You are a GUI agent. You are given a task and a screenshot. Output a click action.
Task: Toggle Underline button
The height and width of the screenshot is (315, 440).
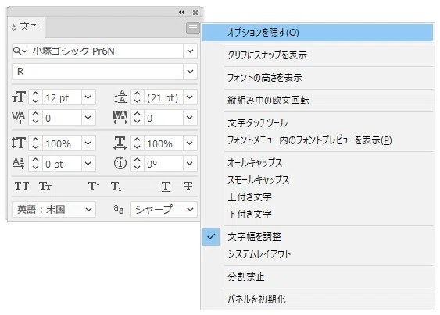(x=166, y=187)
